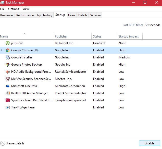Click the Last BIOS time 3.9 seconds value
This screenshot has height=149, width=162.
coord(152,25)
